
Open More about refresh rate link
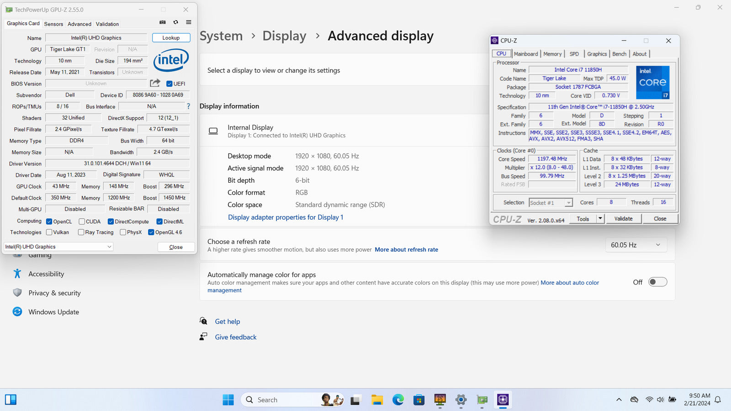click(x=407, y=250)
